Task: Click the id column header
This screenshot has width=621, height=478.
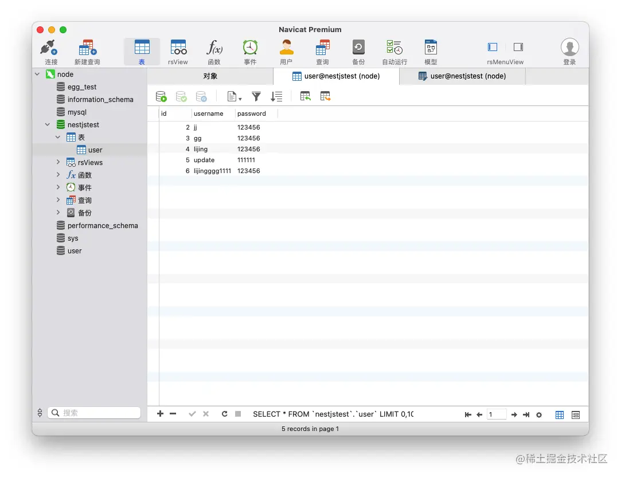Action: (x=175, y=113)
